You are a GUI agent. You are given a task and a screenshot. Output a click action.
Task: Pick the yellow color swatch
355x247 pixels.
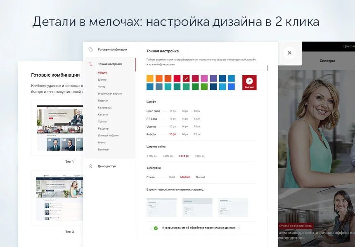point(150,78)
